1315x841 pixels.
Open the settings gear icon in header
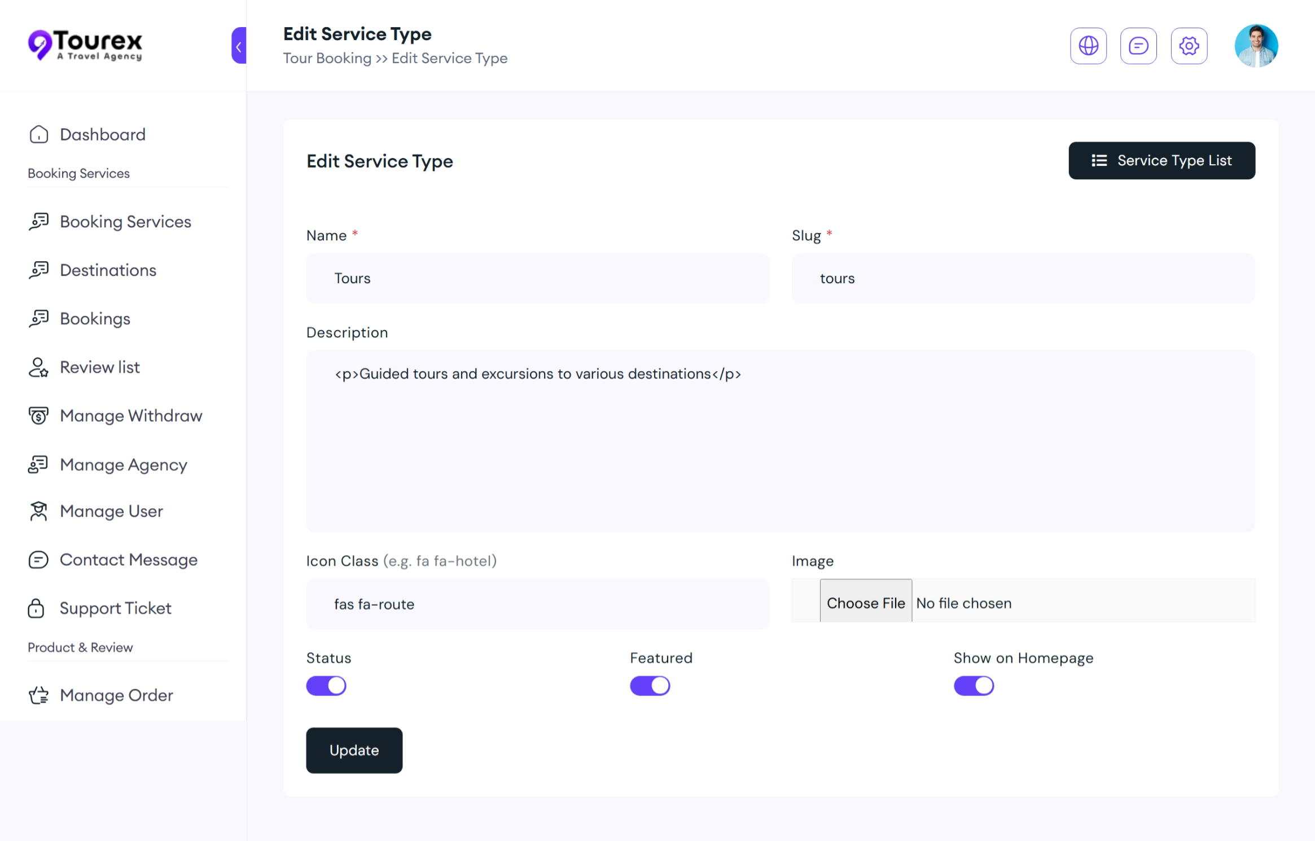1189,46
